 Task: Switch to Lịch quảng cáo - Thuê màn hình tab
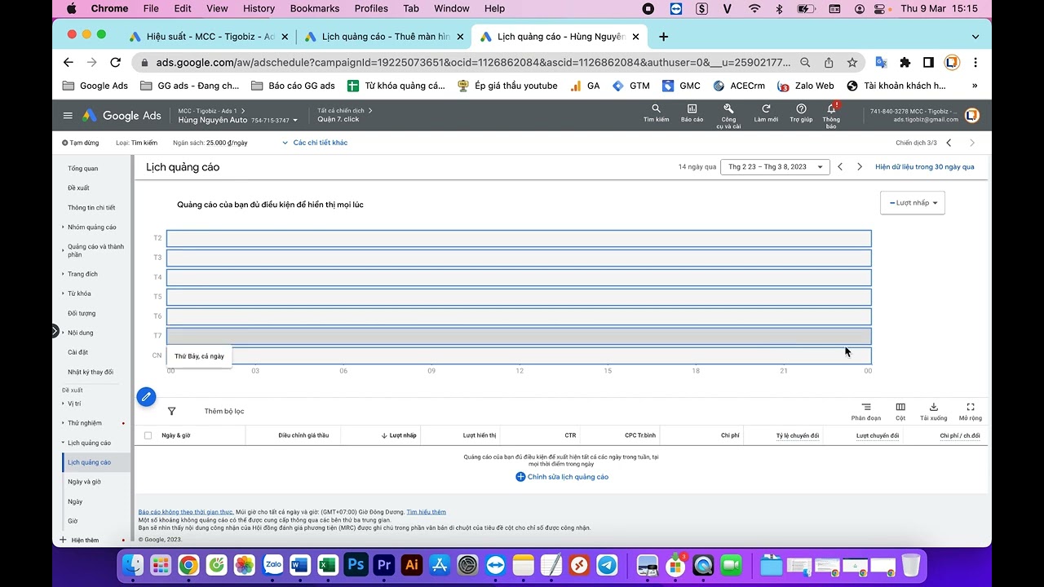[x=383, y=37]
